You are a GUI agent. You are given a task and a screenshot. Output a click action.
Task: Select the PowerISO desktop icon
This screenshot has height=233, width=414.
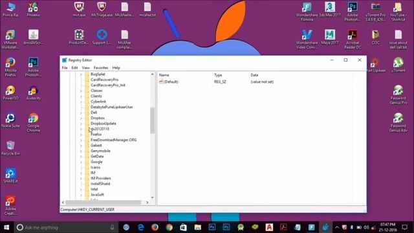point(10,93)
